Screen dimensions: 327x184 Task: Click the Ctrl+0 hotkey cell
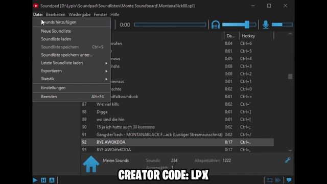(246, 89)
